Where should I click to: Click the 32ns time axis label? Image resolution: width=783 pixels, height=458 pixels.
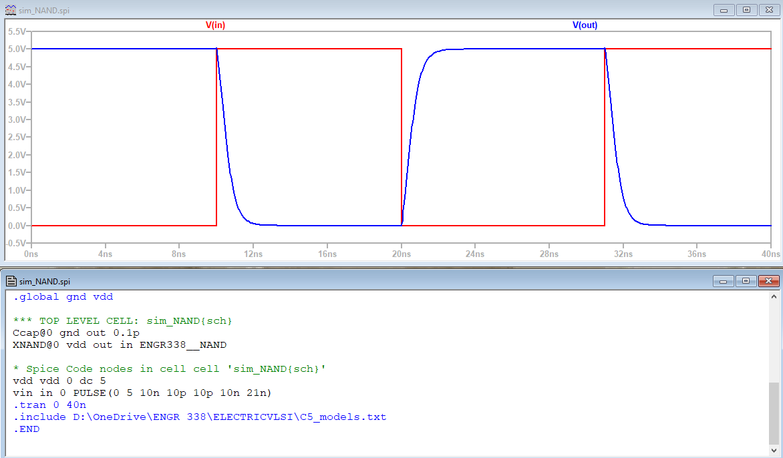(x=623, y=254)
